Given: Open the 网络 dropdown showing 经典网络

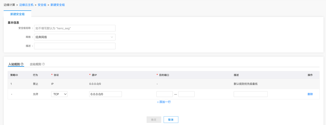Looking at the screenshot, I should (75, 37).
